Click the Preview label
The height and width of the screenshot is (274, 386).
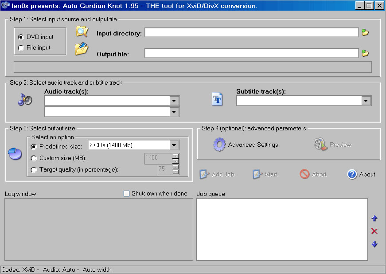pyautogui.click(x=340, y=145)
